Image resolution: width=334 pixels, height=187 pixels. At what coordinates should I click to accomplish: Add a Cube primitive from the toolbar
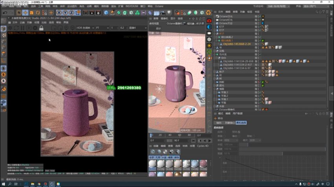click(x=106, y=13)
